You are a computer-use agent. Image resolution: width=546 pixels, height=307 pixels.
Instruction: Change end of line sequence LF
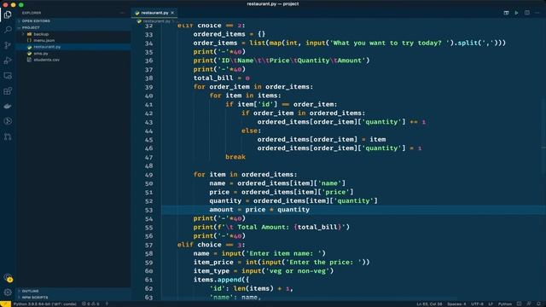pyautogui.click(x=491, y=304)
